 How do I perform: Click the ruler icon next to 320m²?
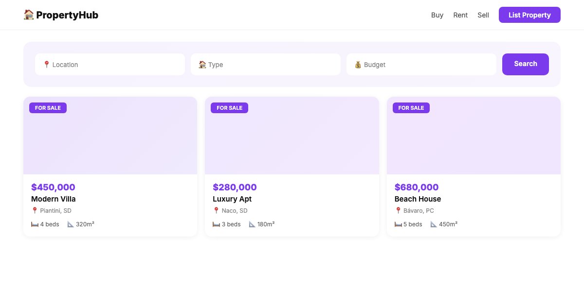coord(70,224)
